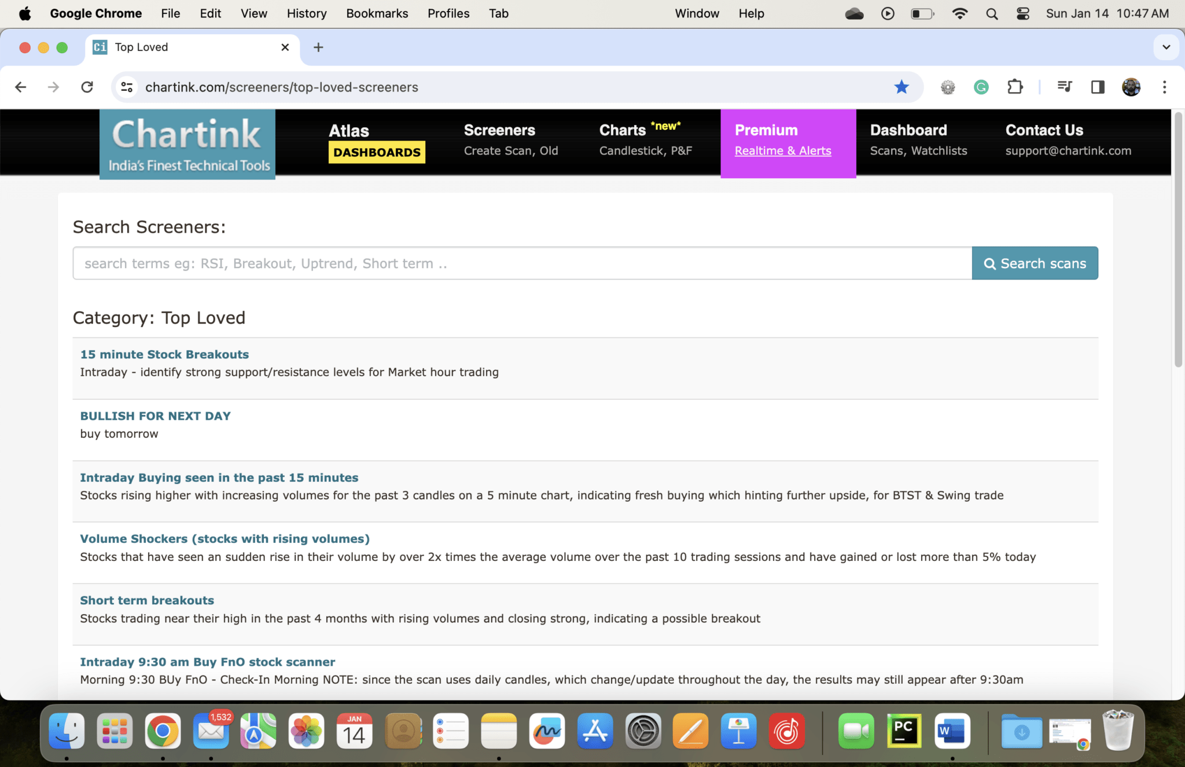Screen dimensions: 1185x767
Task: Toggle the Chrome side panel
Action: tap(1097, 87)
